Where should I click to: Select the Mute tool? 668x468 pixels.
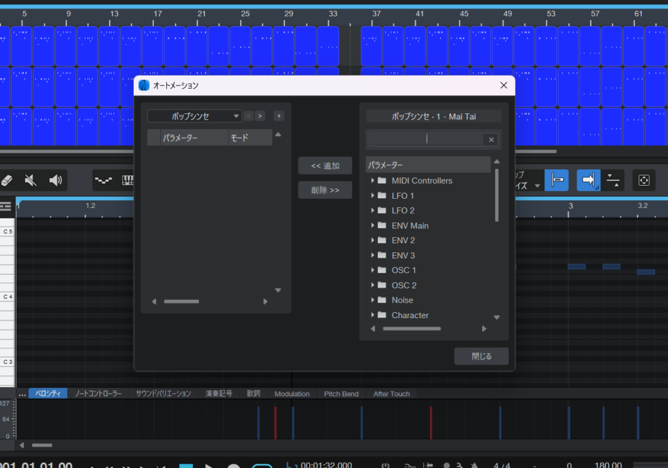pos(31,180)
